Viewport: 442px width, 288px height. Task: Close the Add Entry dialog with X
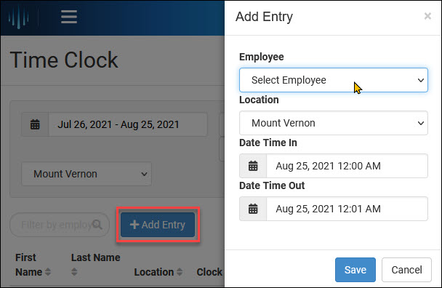(x=427, y=16)
